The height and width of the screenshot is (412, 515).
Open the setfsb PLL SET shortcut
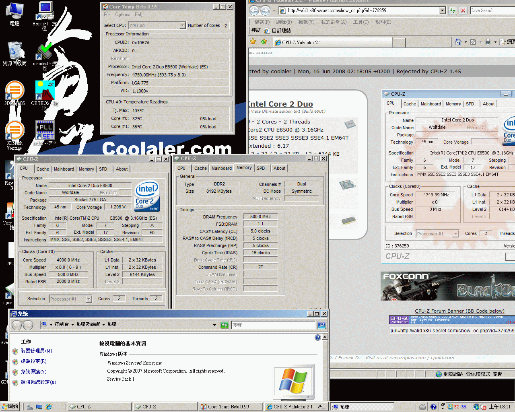pyautogui.click(x=45, y=133)
